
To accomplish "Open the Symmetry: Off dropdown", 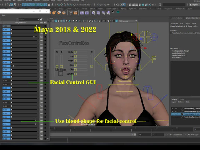I will [x=105, y=5].
